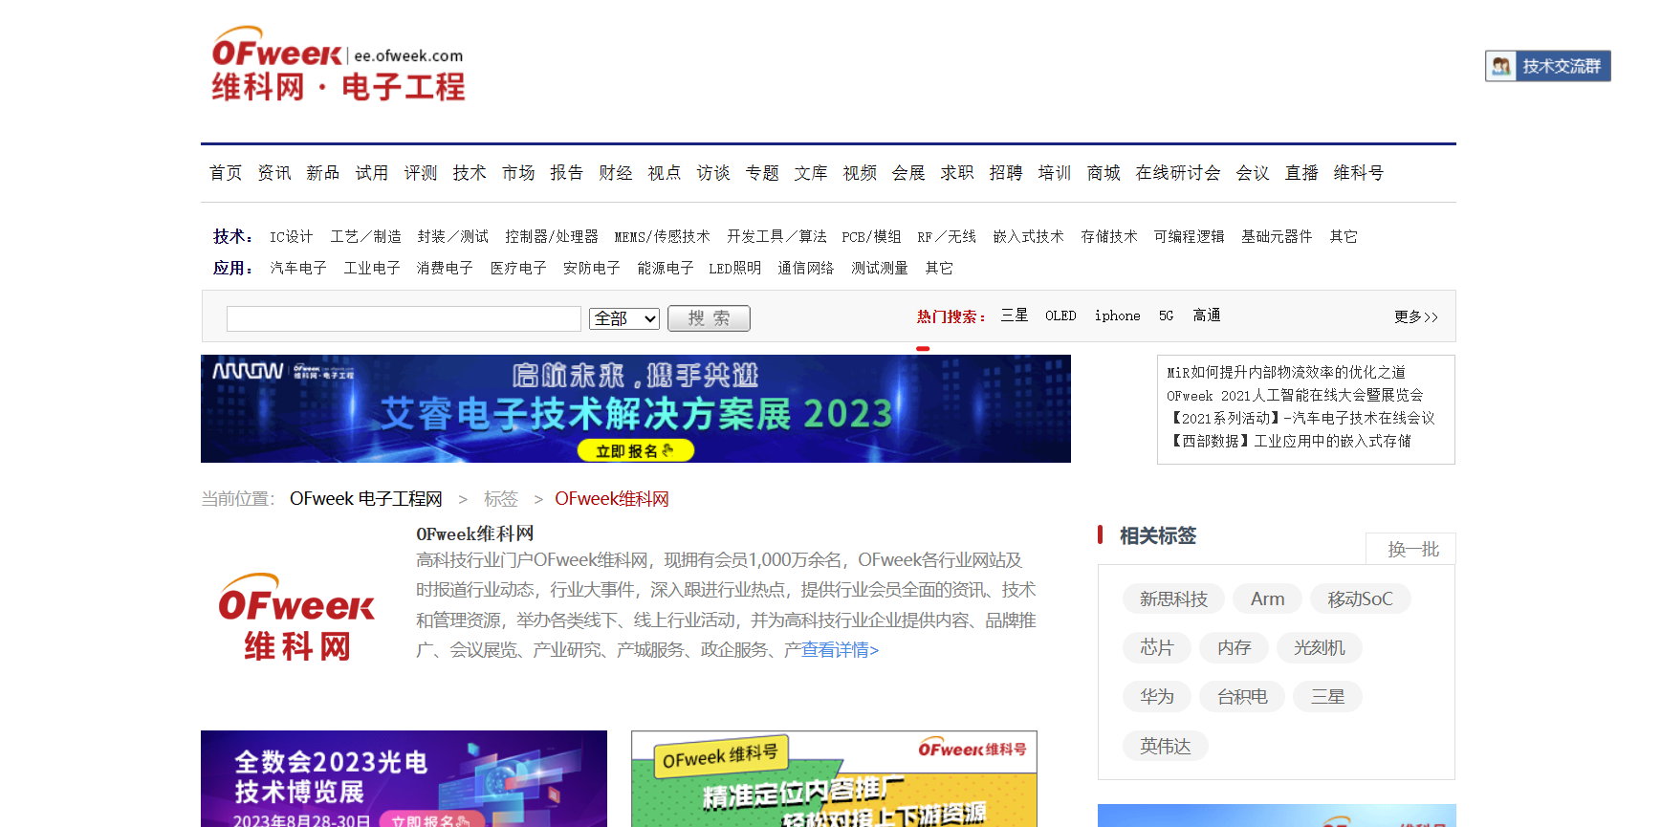This screenshot has width=1661, height=827.
Task: Open the 工业电子 application link
Action: click(372, 269)
